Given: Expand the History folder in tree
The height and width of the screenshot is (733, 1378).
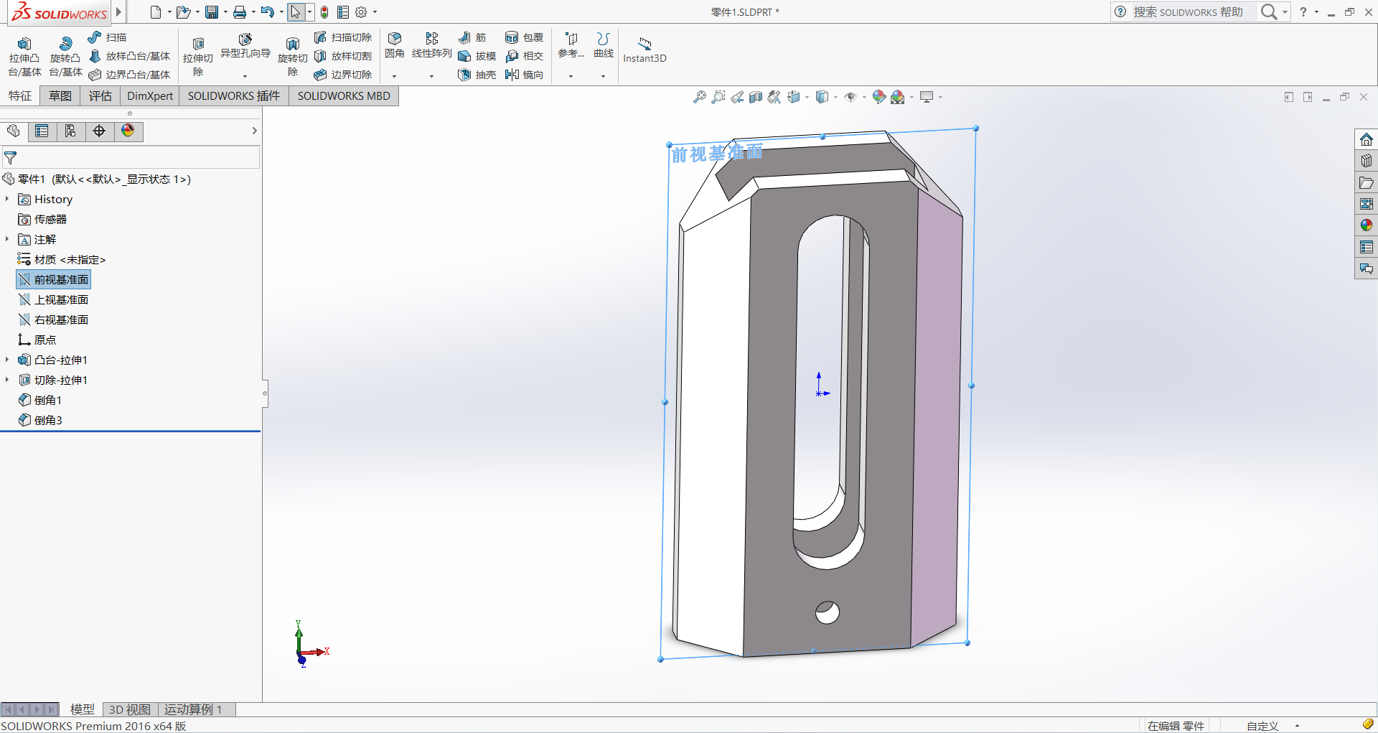Looking at the screenshot, I should coord(7,199).
